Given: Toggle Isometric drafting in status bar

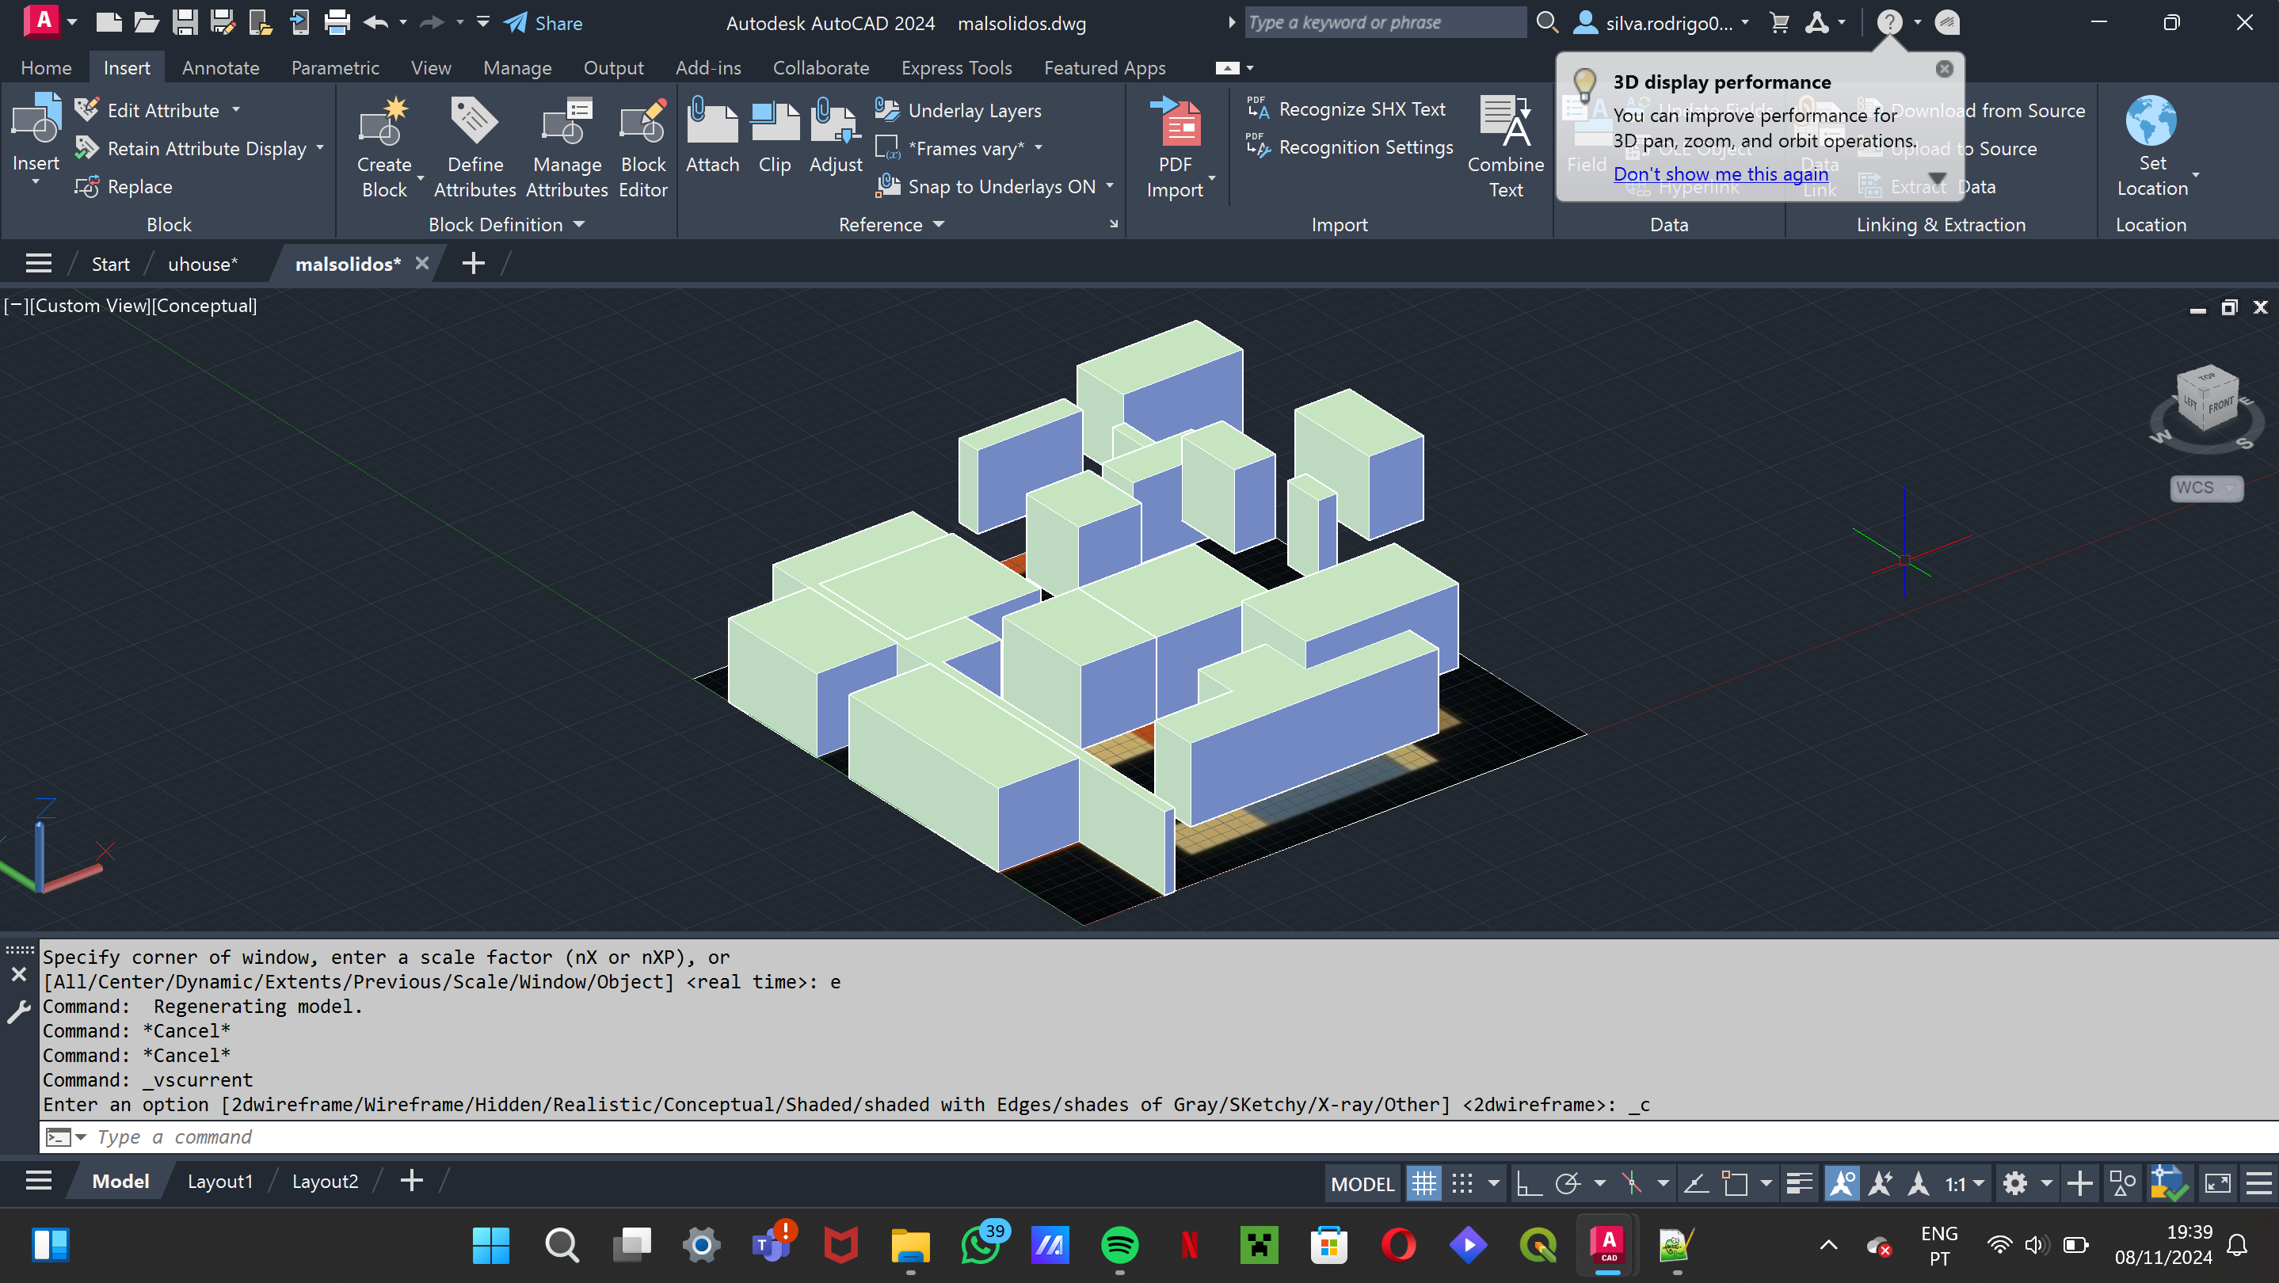Looking at the screenshot, I should click(x=1631, y=1184).
